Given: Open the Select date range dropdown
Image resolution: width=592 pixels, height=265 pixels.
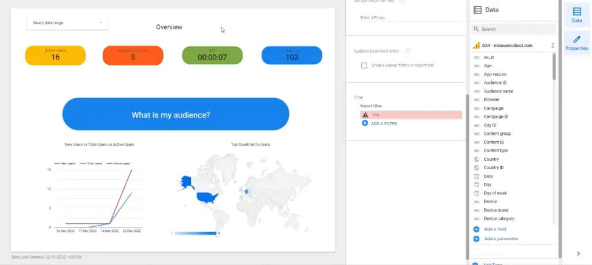Looking at the screenshot, I should pyautogui.click(x=67, y=23).
